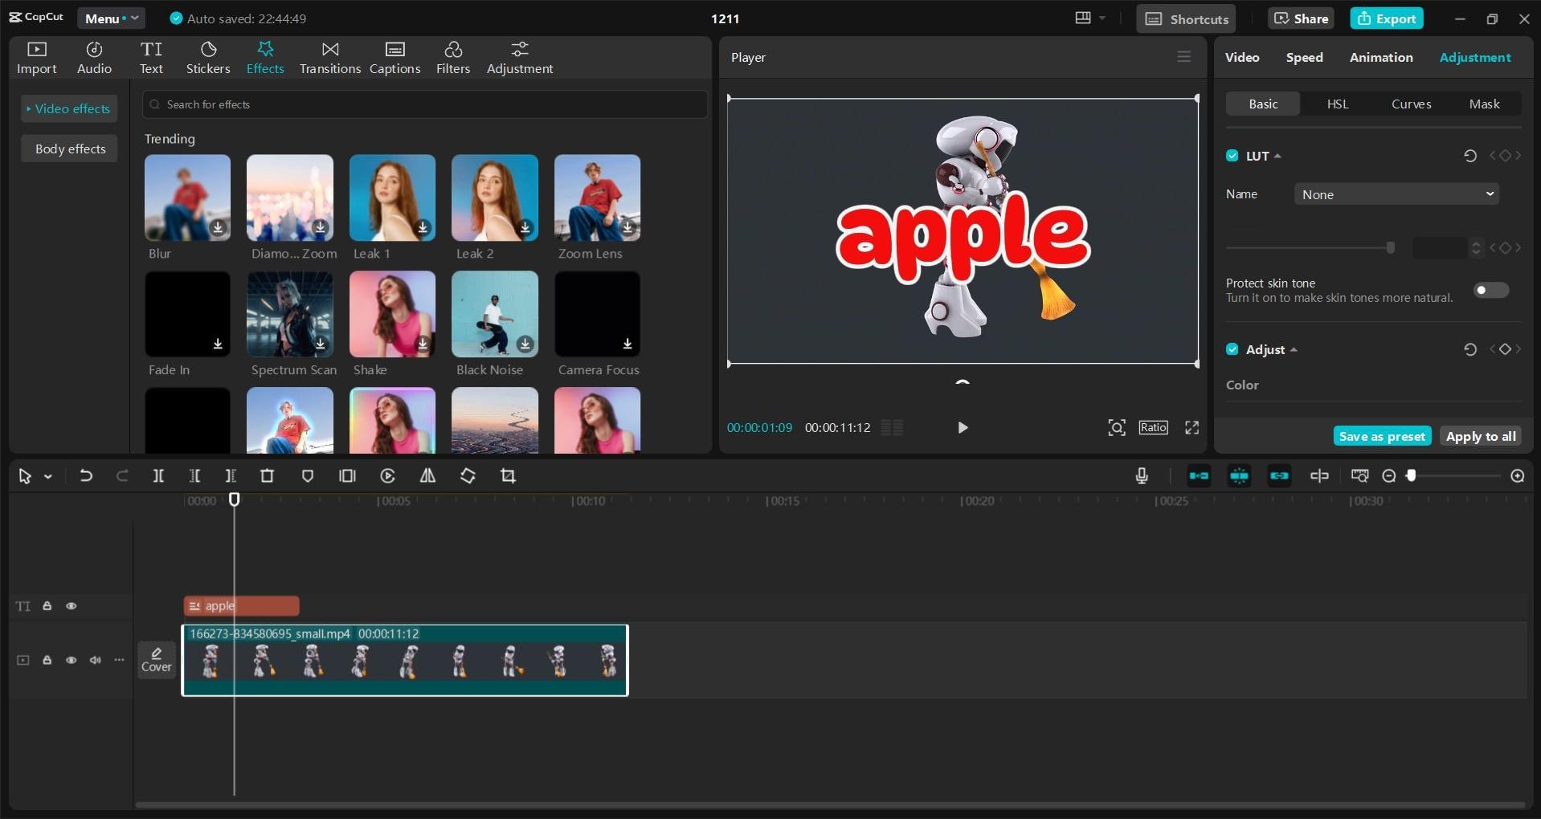Expand the Video effects category
Viewport: 1541px width, 819px height.
point(69,108)
